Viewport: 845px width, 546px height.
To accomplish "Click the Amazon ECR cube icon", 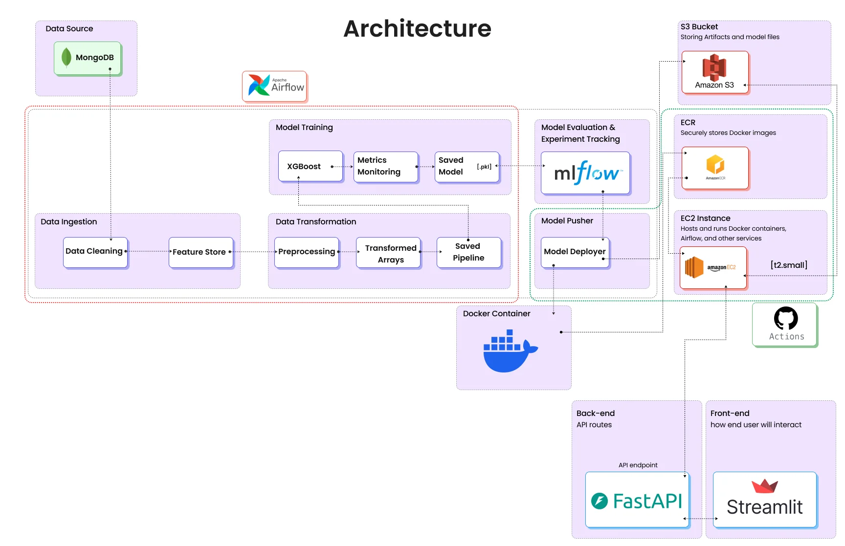I will tap(715, 164).
